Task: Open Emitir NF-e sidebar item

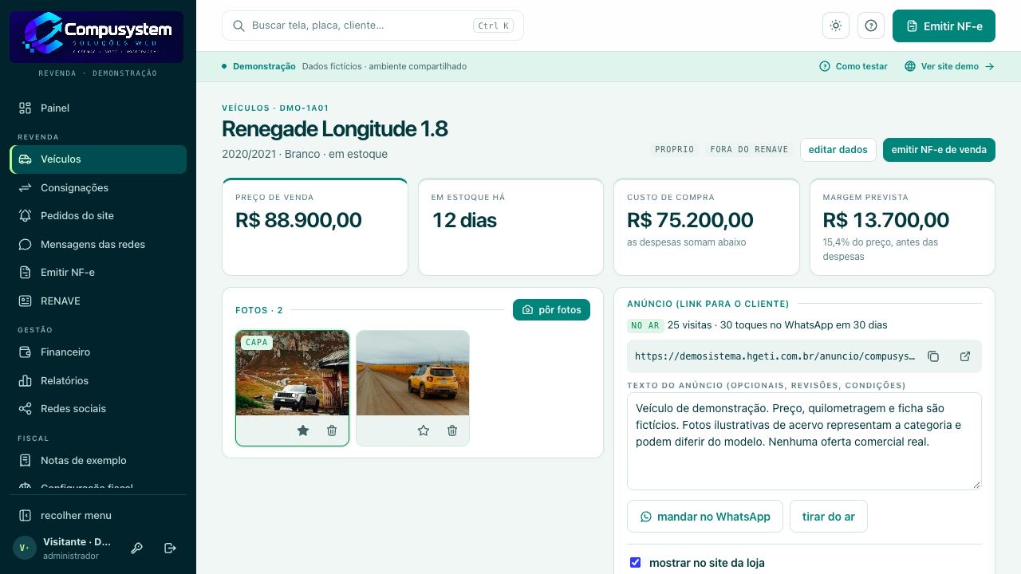Action: [98, 272]
